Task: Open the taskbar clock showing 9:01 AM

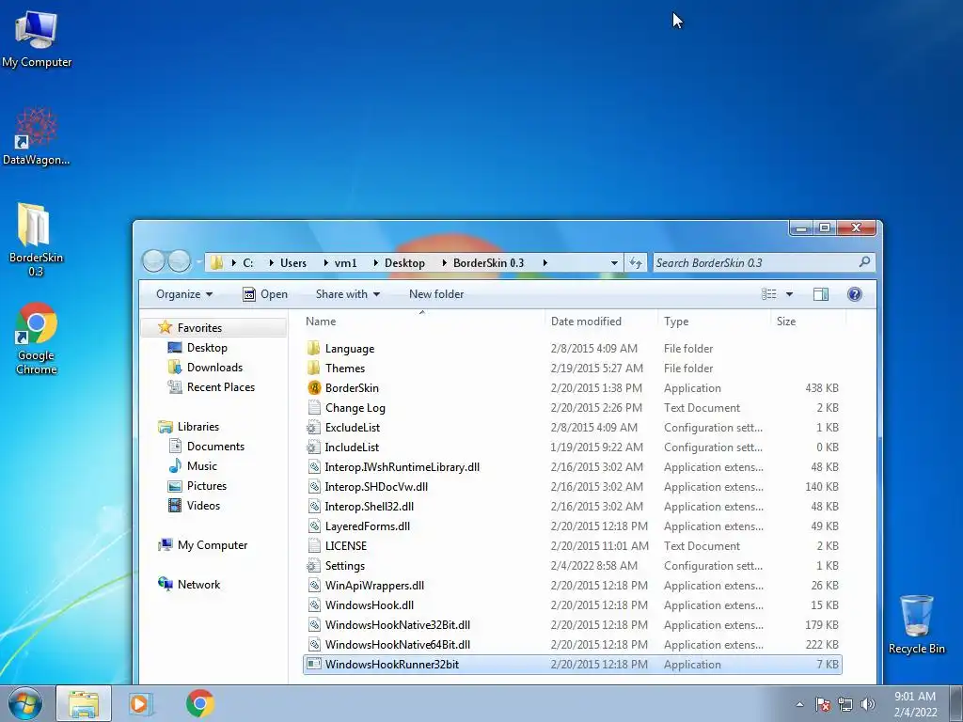Action: click(x=915, y=703)
